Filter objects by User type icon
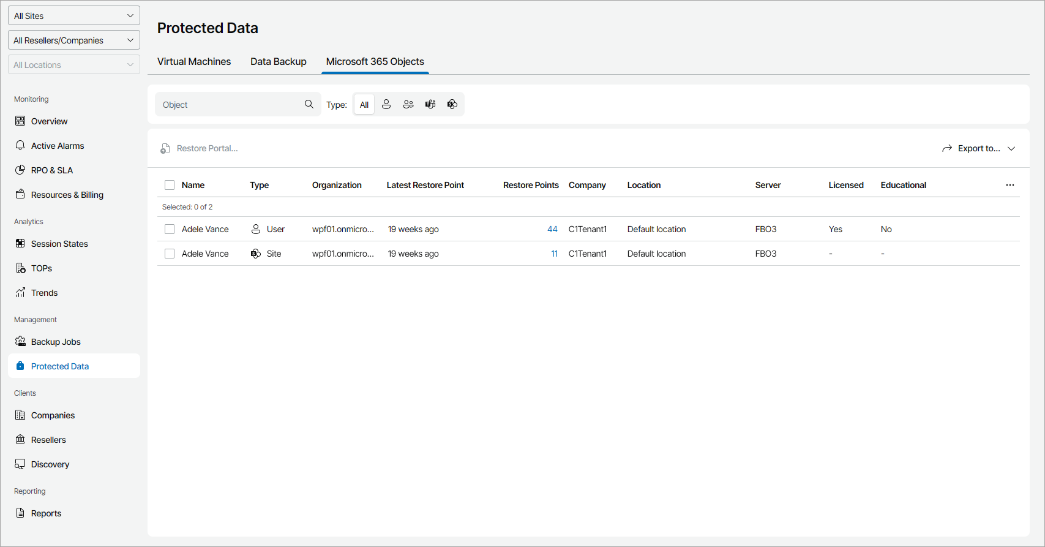This screenshot has width=1045, height=547. click(x=386, y=105)
